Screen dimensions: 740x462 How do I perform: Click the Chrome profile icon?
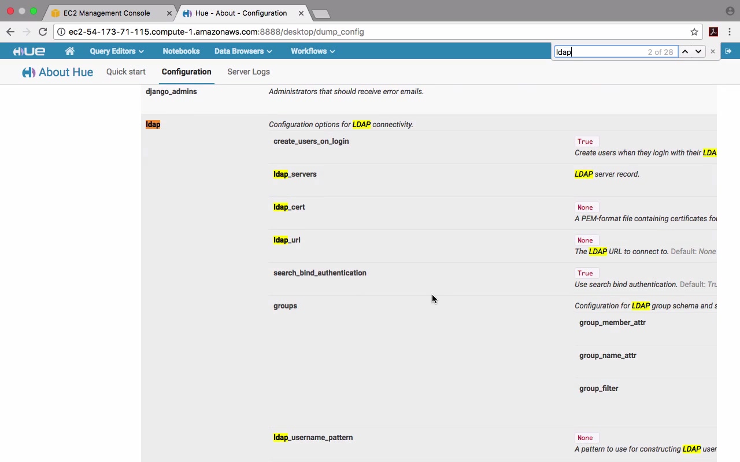point(730,11)
